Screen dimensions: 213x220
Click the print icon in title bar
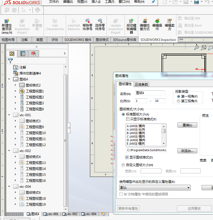pos(196,2)
